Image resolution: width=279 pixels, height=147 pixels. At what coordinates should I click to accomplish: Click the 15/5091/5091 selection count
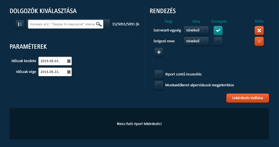pyautogui.click(x=126, y=24)
